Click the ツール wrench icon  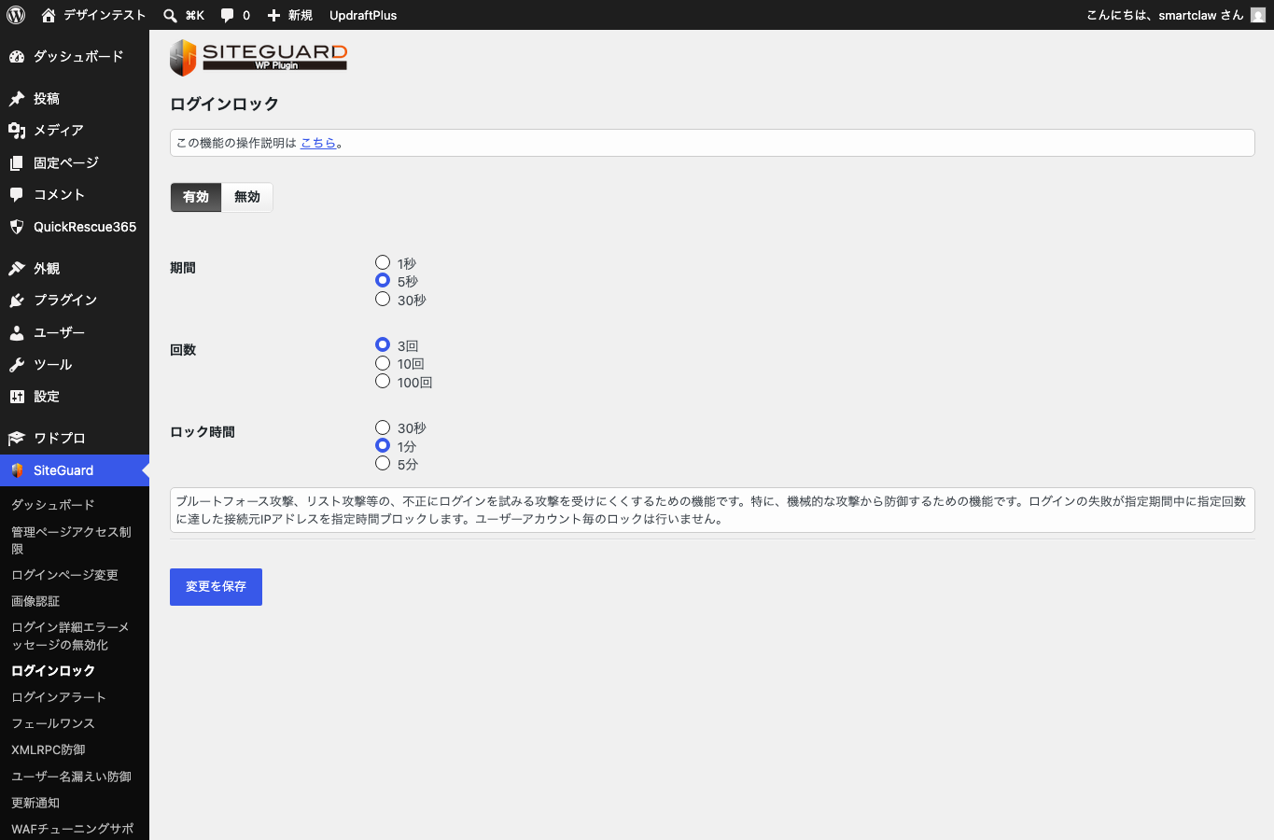17,364
